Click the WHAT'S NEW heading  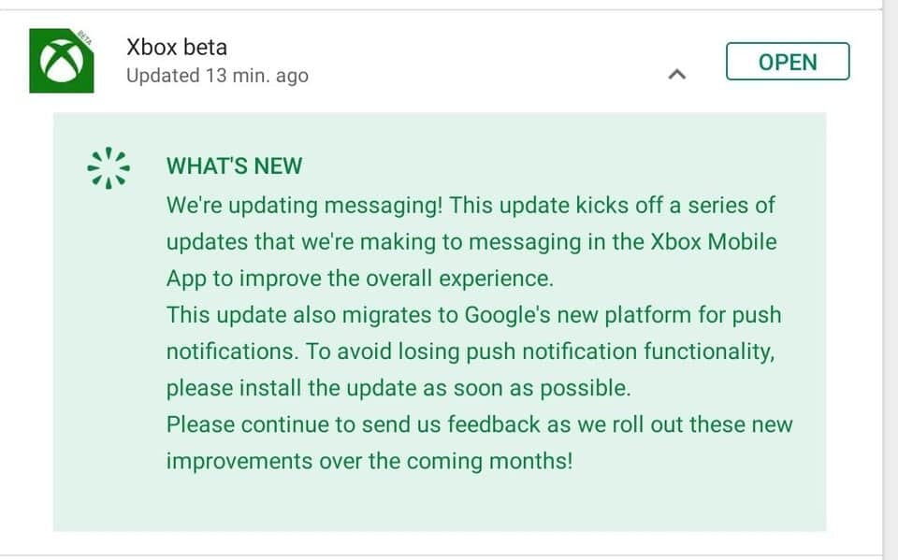click(x=234, y=166)
